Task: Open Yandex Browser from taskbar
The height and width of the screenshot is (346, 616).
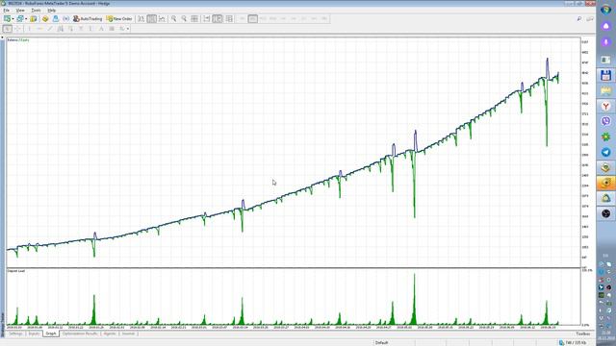Action: (x=605, y=107)
